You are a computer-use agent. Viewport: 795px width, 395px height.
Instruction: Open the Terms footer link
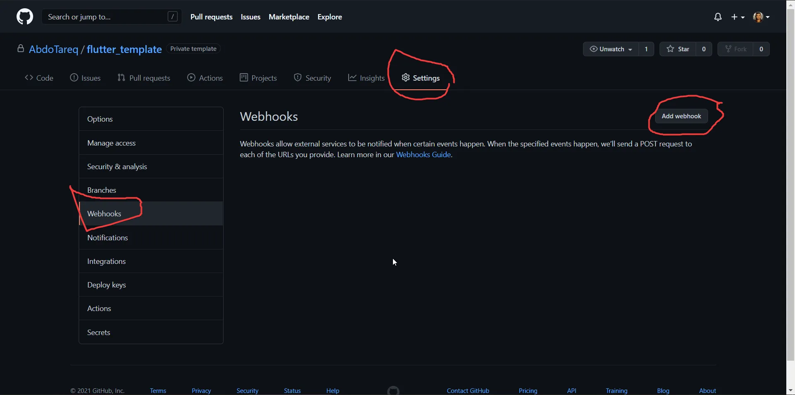point(158,390)
